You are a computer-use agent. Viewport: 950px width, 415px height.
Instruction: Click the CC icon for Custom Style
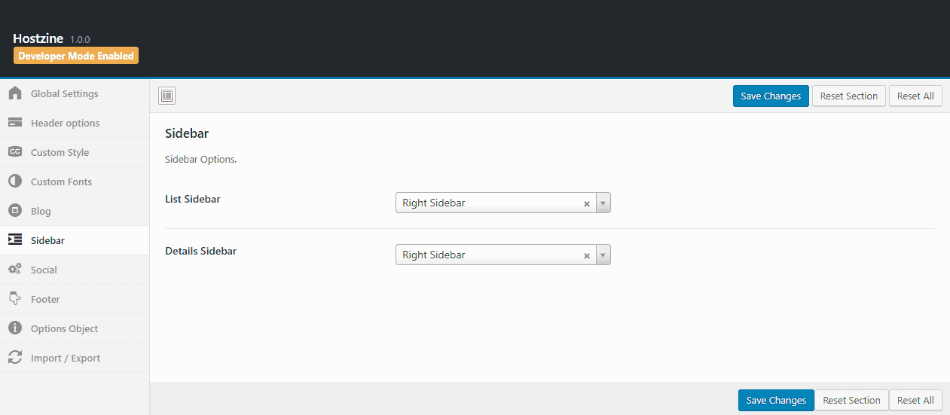pyautogui.click(x=15, y=152)
